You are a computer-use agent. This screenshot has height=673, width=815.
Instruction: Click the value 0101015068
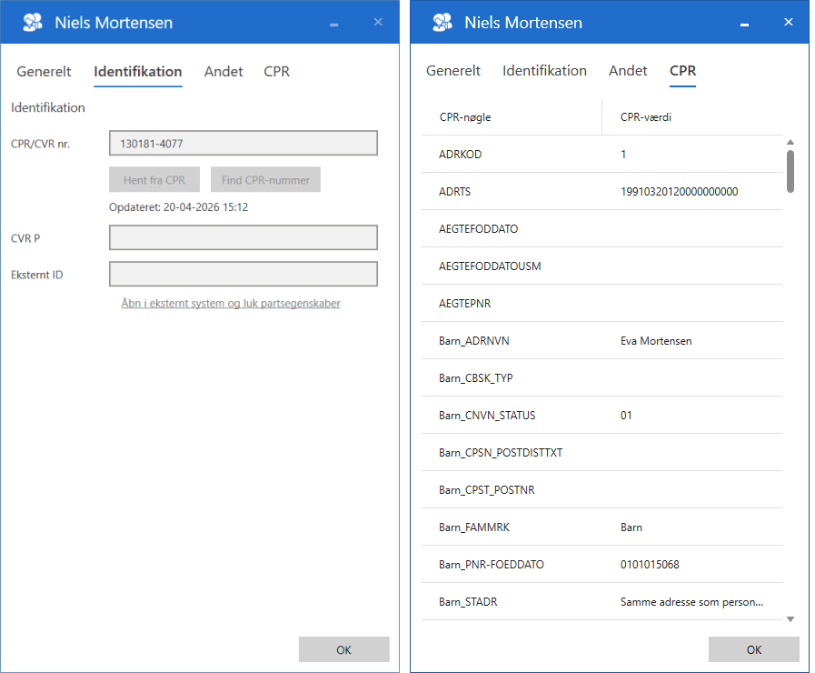click(x=650, y=565)
